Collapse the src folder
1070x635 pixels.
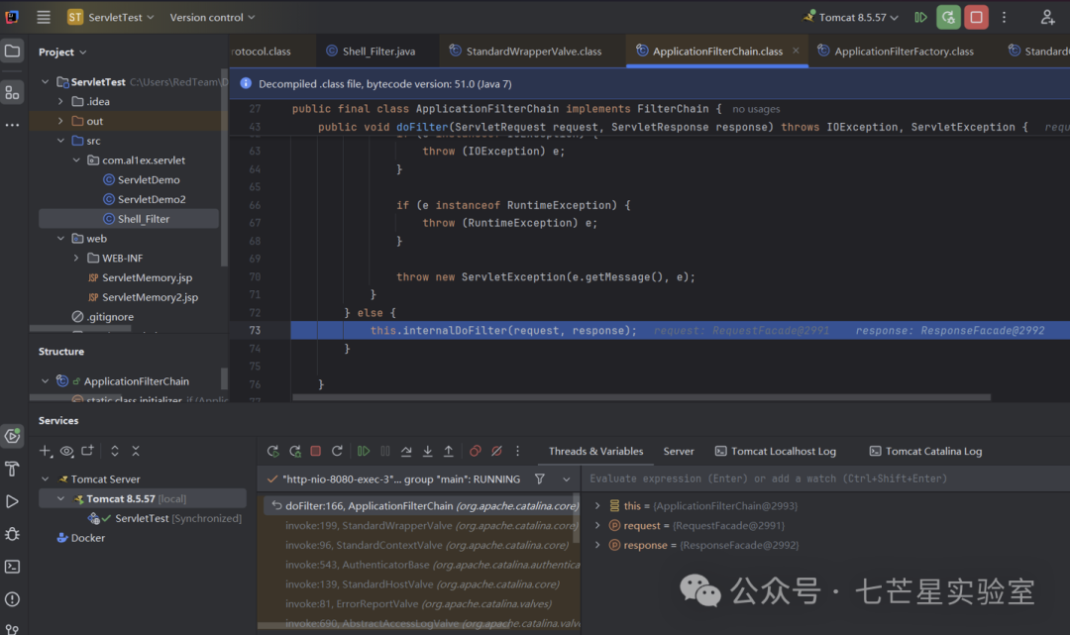pos(60,141)
